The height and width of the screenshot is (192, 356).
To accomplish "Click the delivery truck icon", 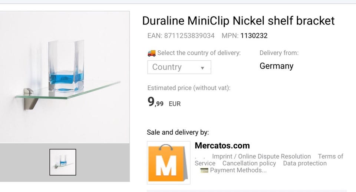I will coord(151,53).
